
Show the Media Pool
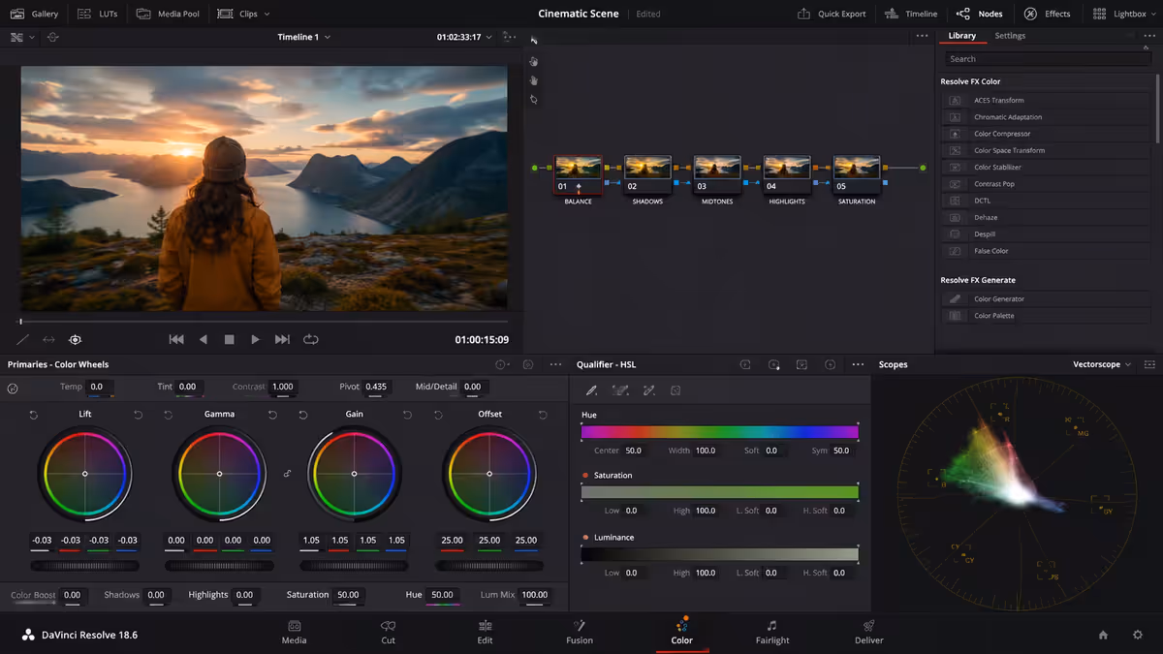(x=168, y=14)
